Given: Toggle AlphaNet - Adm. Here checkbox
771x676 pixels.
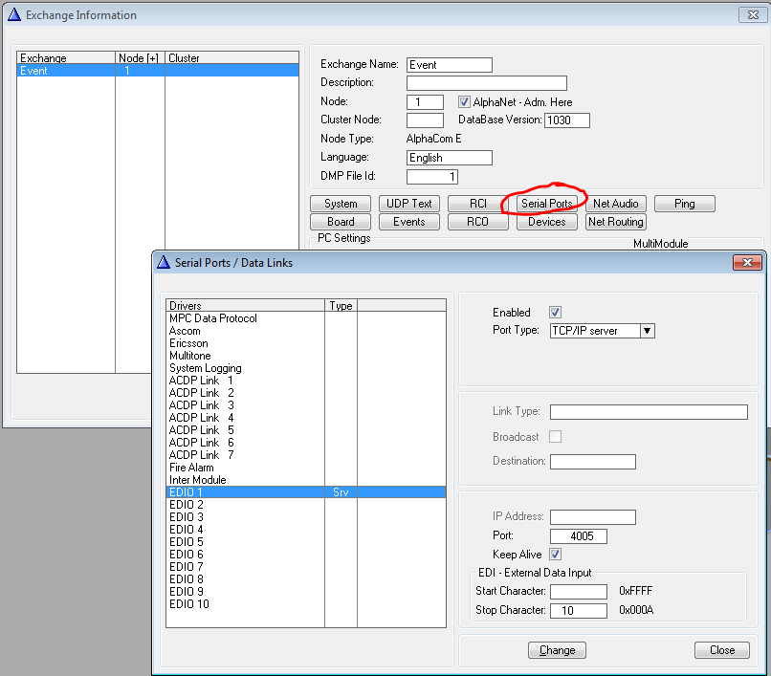Looking at the screenshot, I should coord(465,102).
